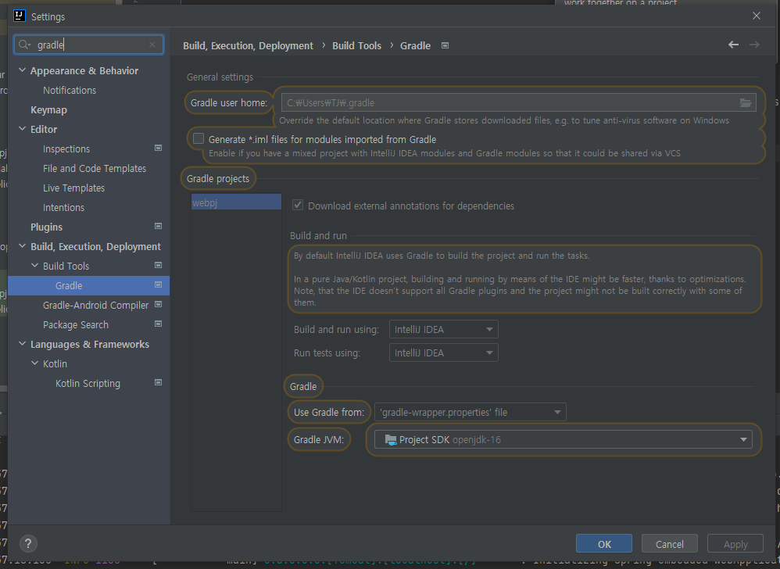Click project-level icon beside Gradle-Android Compiler

158,304
